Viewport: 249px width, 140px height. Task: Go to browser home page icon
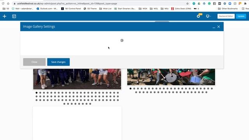8,3
